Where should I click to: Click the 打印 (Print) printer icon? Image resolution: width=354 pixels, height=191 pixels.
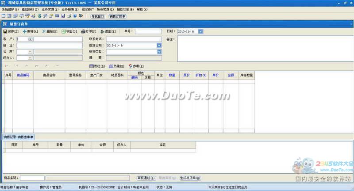coord(83,31)
